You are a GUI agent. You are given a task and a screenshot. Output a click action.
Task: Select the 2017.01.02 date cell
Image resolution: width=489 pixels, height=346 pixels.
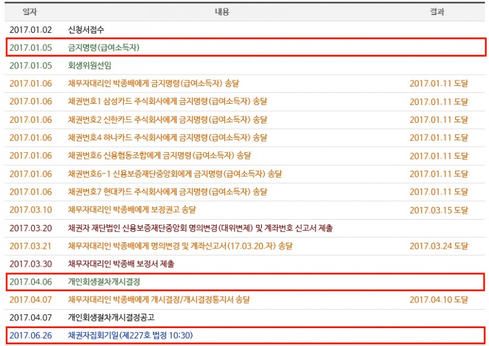[x=30, y=30]
